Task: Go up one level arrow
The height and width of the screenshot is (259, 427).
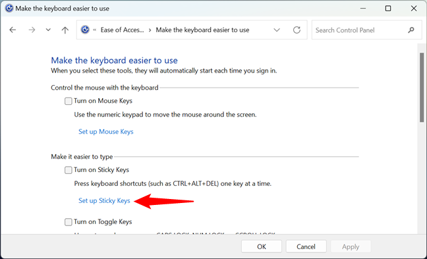Action: tap(65, 30)
